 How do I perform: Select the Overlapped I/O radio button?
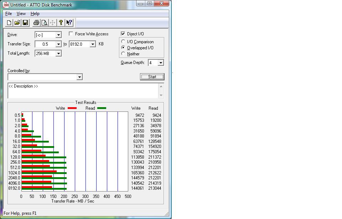click(123, 48)
